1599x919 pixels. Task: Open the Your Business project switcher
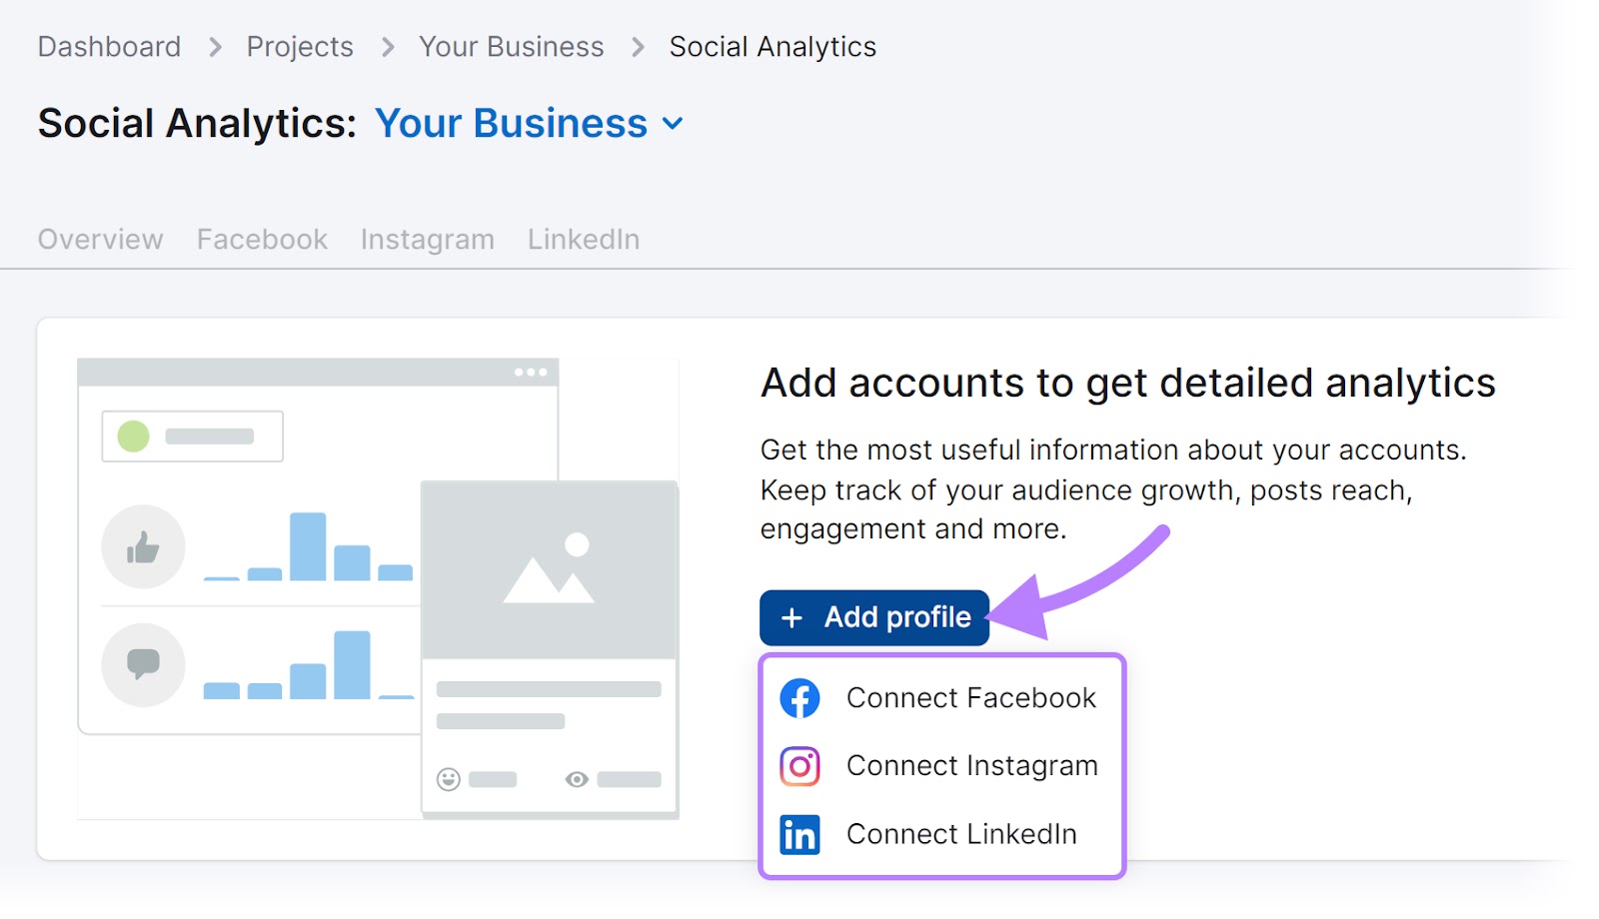511,123
